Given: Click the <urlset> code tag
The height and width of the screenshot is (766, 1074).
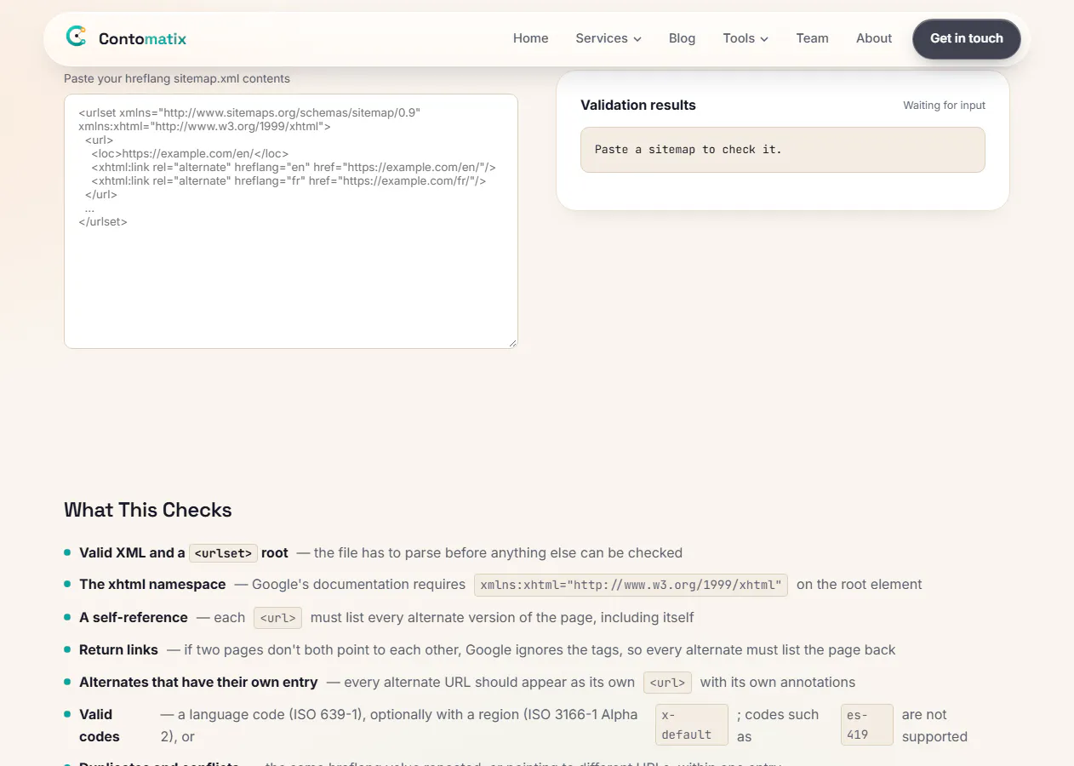Looking at the screenshot, I should coord(223,553).
